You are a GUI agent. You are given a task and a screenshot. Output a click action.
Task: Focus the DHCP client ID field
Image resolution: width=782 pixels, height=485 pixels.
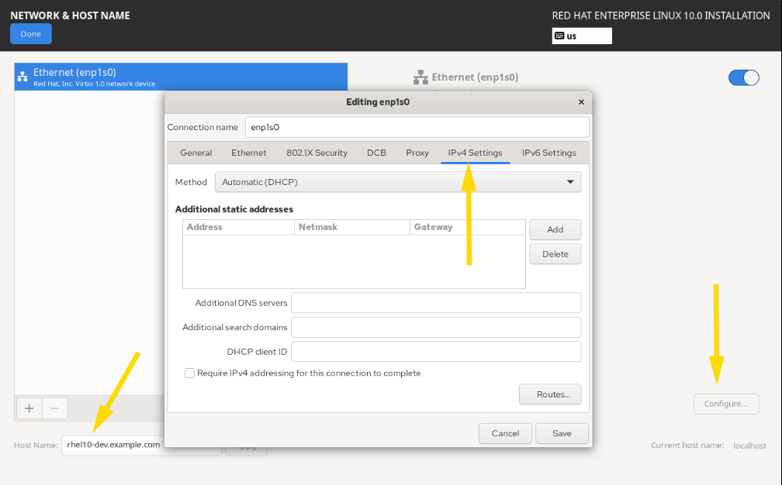(x=436, y=352)
